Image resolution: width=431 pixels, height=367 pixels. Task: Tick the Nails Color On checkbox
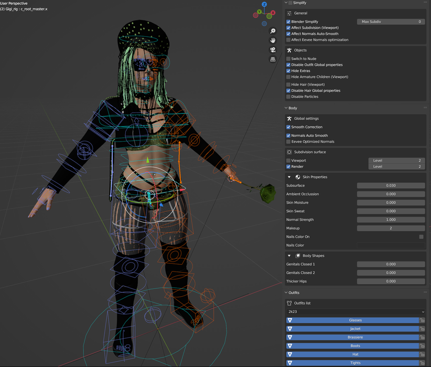pos(422,236)
